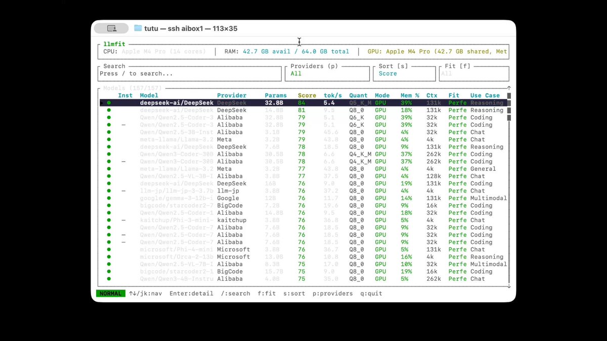The width and height of the screenshot is (607, 341).
Task: Click the scroll-down arrow below the models list
Action: 509,286
